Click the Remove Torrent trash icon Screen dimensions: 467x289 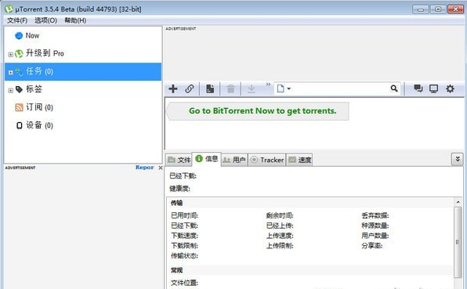[230, 89]
